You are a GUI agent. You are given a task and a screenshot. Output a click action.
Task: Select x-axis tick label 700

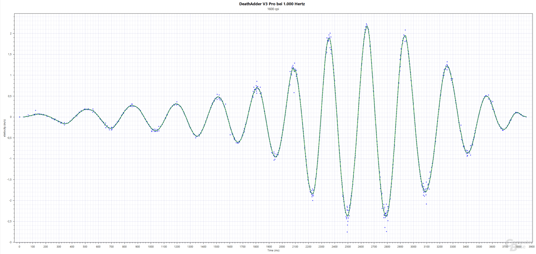[111, 246]
